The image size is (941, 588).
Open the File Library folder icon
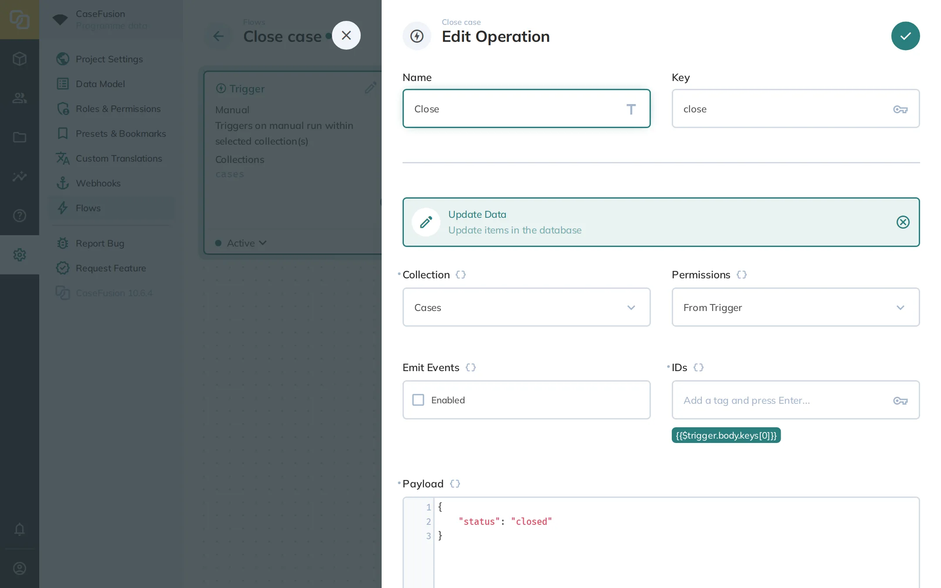click(x=20, y=137)
